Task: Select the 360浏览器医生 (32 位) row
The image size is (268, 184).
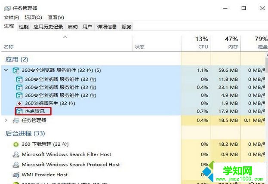Action: (x=133, y=103)
